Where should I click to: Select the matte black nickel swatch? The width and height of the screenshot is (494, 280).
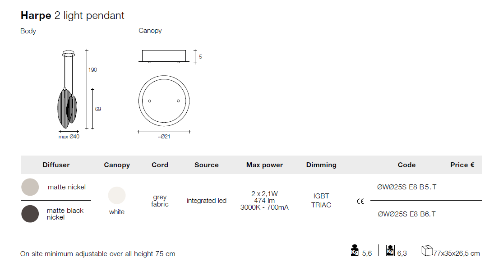[x=30, y=214]
